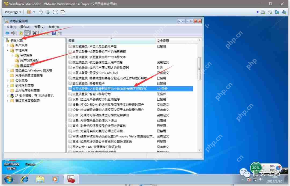
Task: Open the Player(P) dropdown menu
Action: tap(13, 12)
